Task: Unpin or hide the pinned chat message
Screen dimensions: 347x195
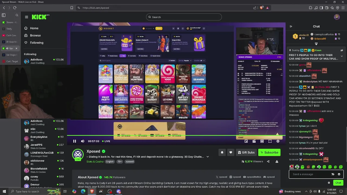Action: point(342,50)
